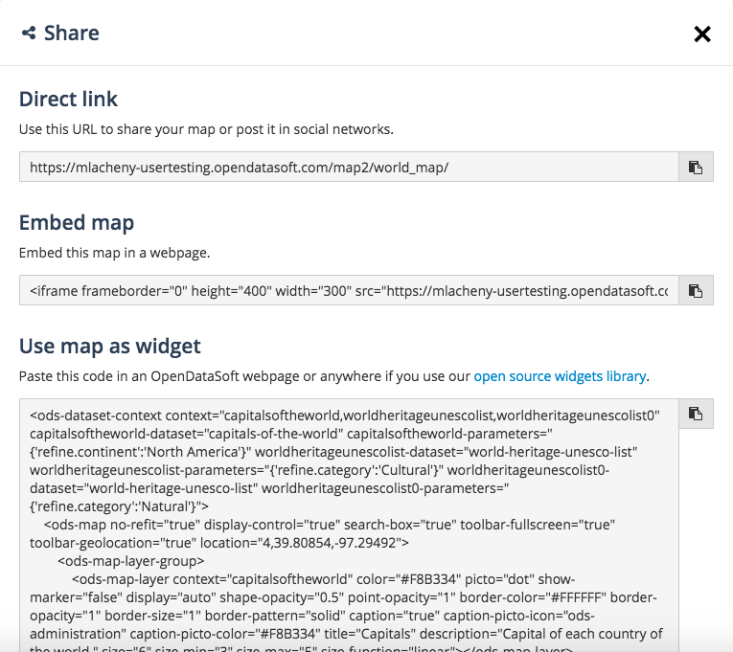Click 'Embed this map in a webpage' text
Image resolution: width=733 pixels, height=652 pixels.
click(x=114, y=253)
